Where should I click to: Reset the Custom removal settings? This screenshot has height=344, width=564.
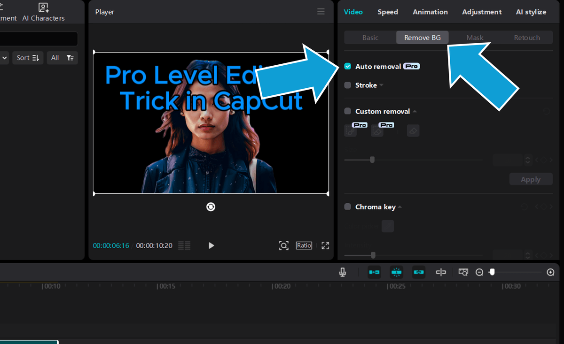click(x=546, y=112)
